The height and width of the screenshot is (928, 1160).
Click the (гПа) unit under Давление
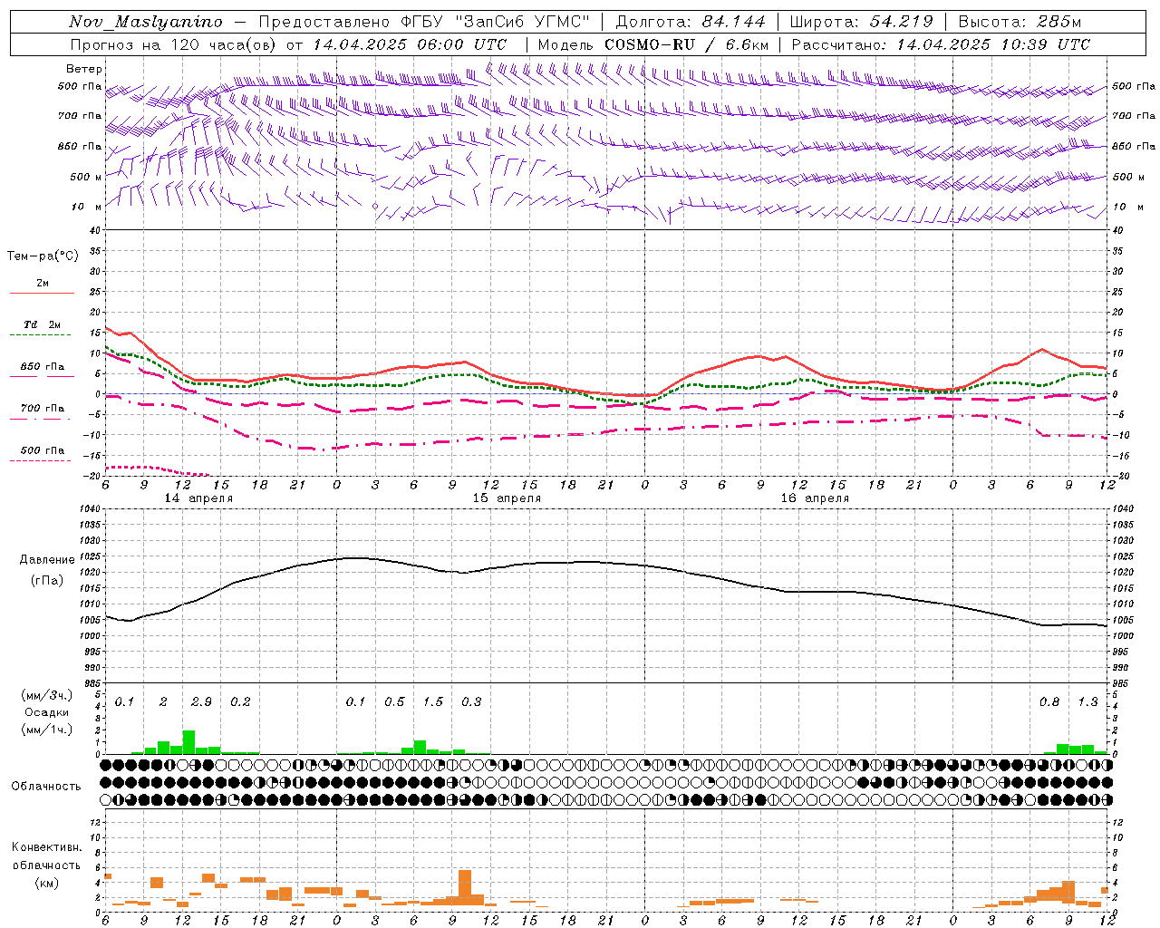pos(46,580)
